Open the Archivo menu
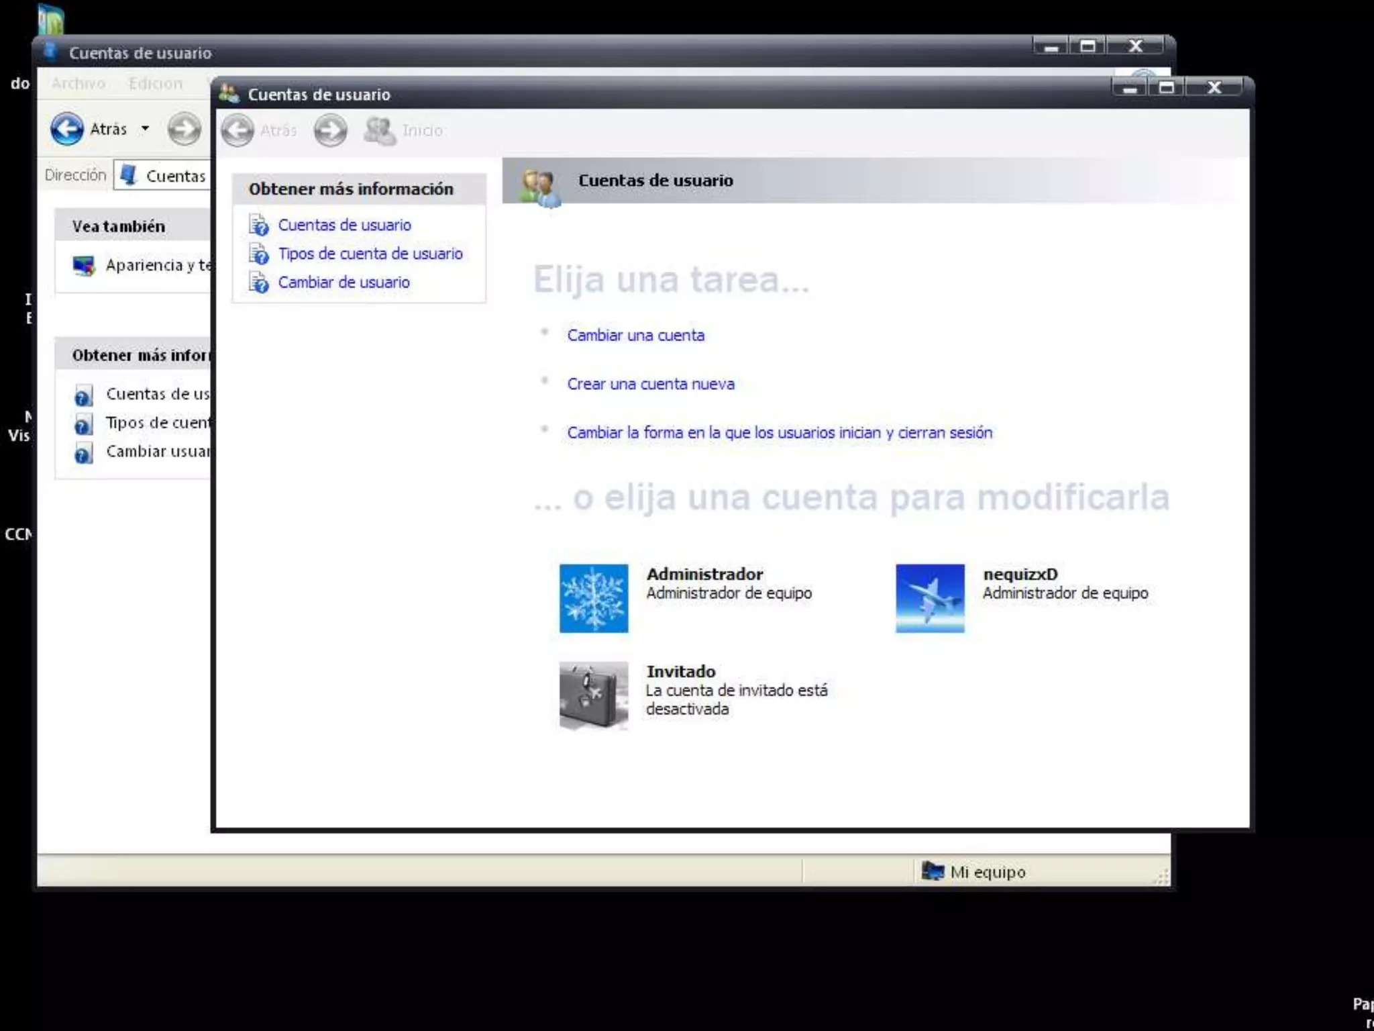 click(x=78, y=84)
